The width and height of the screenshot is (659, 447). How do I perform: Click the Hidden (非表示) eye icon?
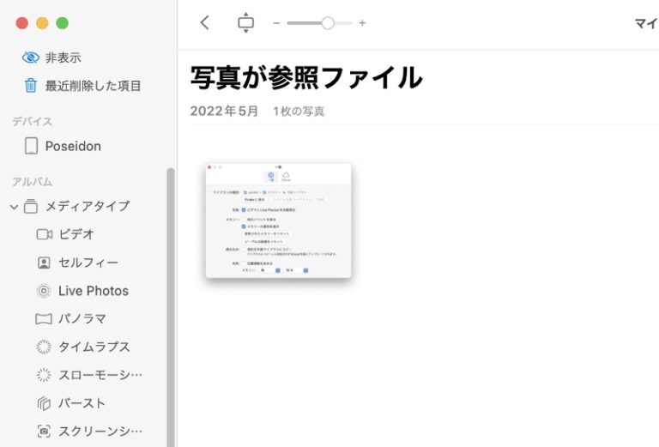coord(31,57)
